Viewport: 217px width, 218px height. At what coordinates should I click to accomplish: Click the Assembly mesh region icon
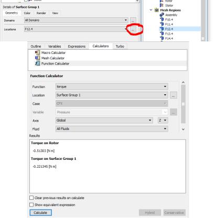tap(162, 15)
